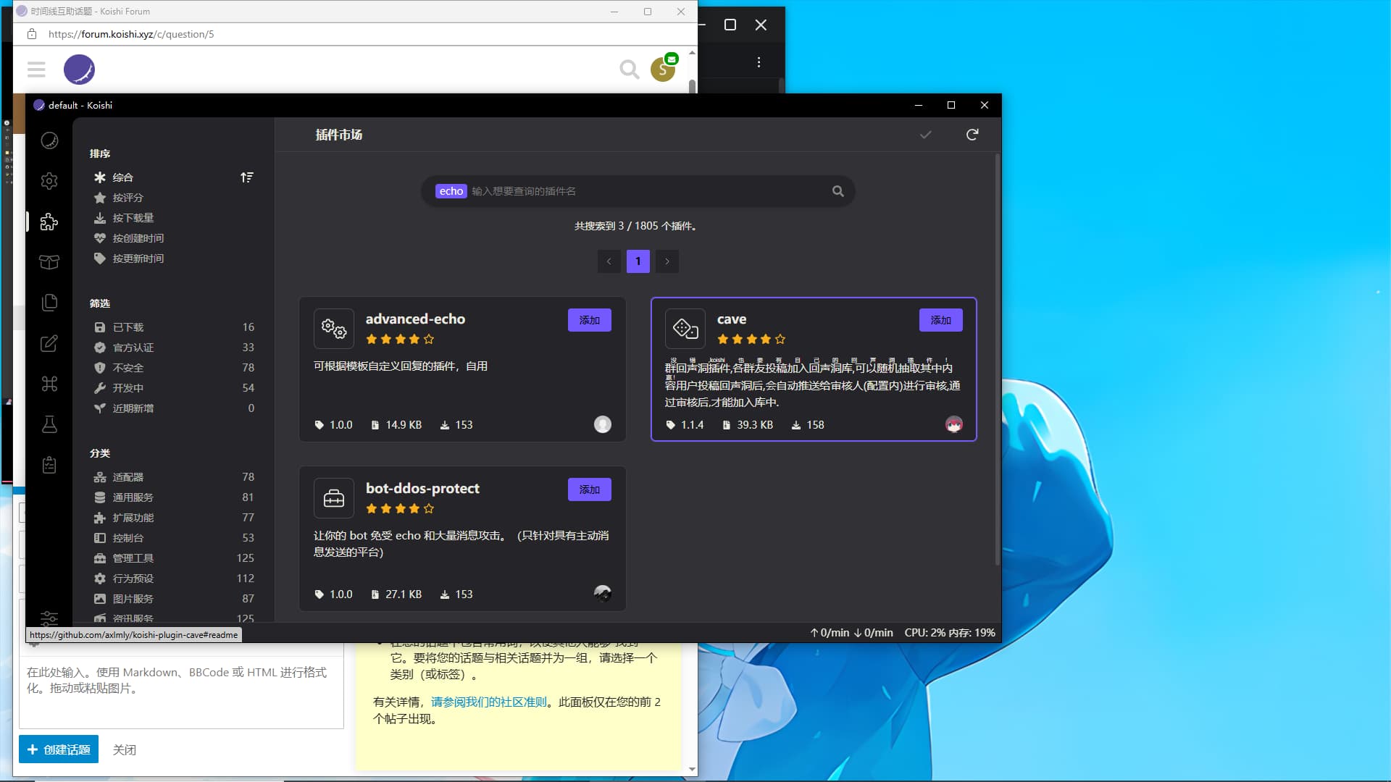Screen dimensions: 1391x782
Task: Open the forum hamburger menu
Action: (x=36, y=70)
